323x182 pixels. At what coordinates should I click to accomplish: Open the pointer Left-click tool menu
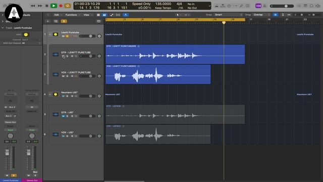click(x=178, y=15)
